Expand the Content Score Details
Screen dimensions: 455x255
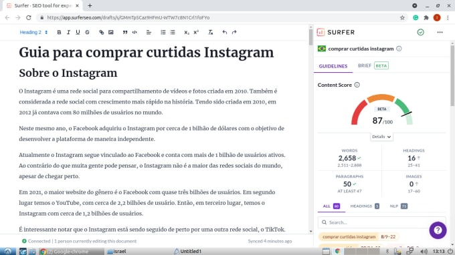(381, 137)
